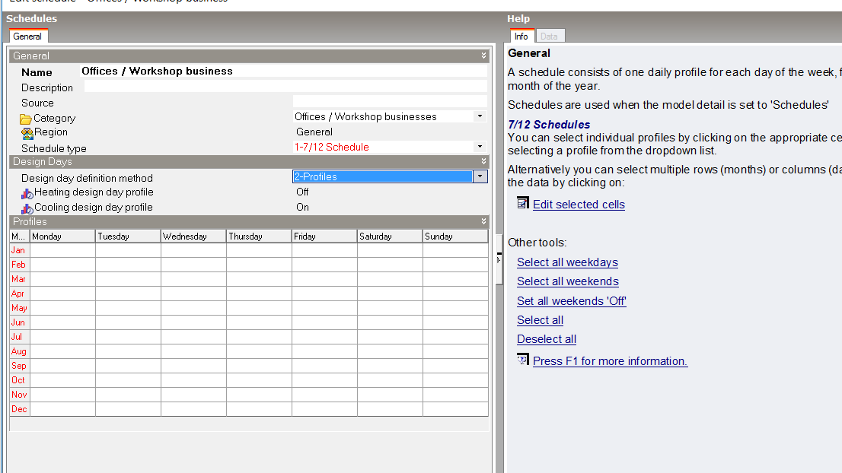The height and width of the screenshot is (473, 842).
Task: Click the schedule Name field
Action: (283, 71)
